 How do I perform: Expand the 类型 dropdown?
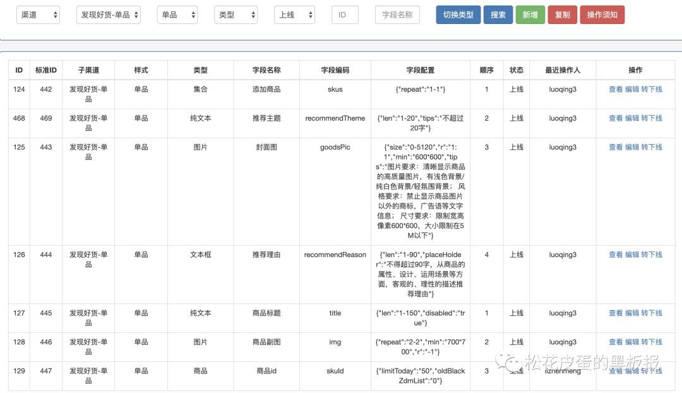pos(236,15)
